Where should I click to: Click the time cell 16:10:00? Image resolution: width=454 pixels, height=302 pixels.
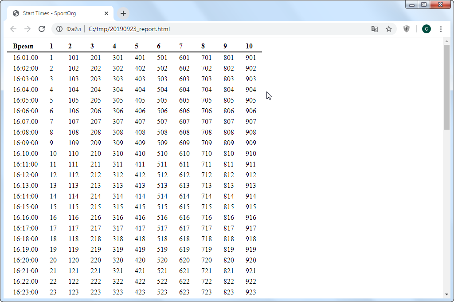(x=25, y=154)
